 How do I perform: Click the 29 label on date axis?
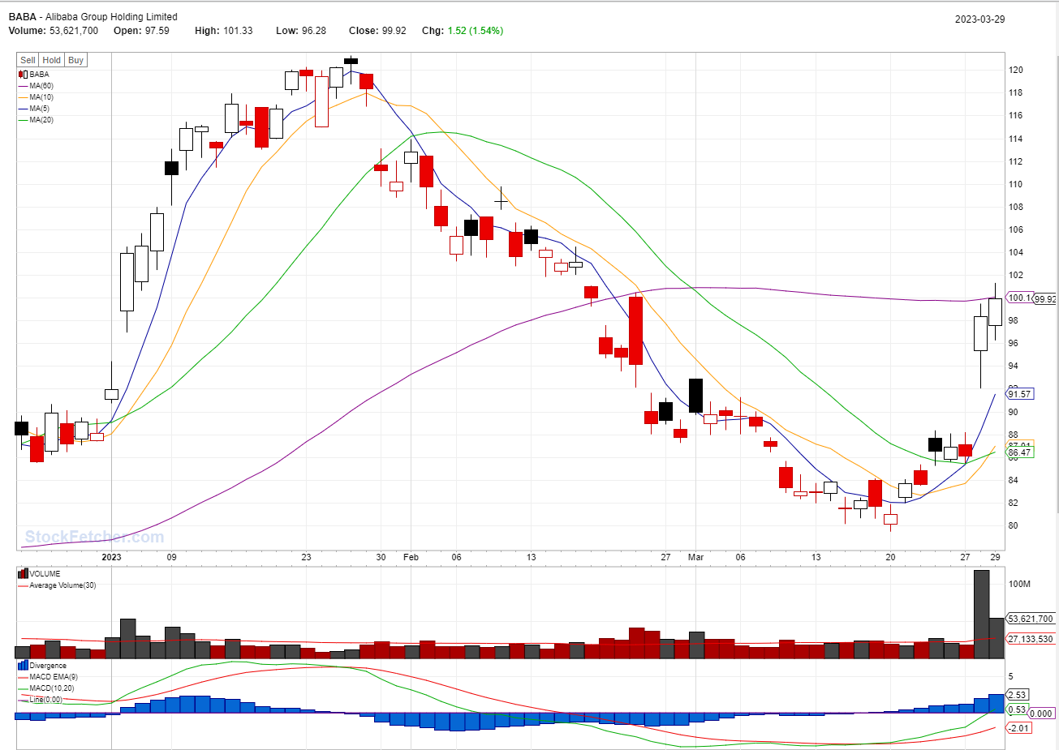pos(995,557)
